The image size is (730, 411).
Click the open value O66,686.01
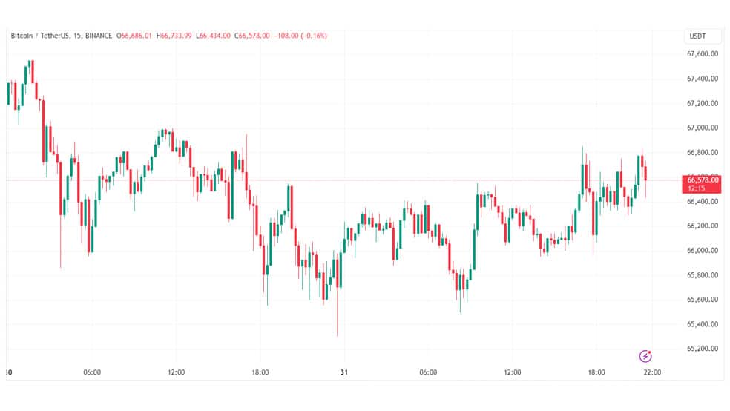tap(134, 36)
